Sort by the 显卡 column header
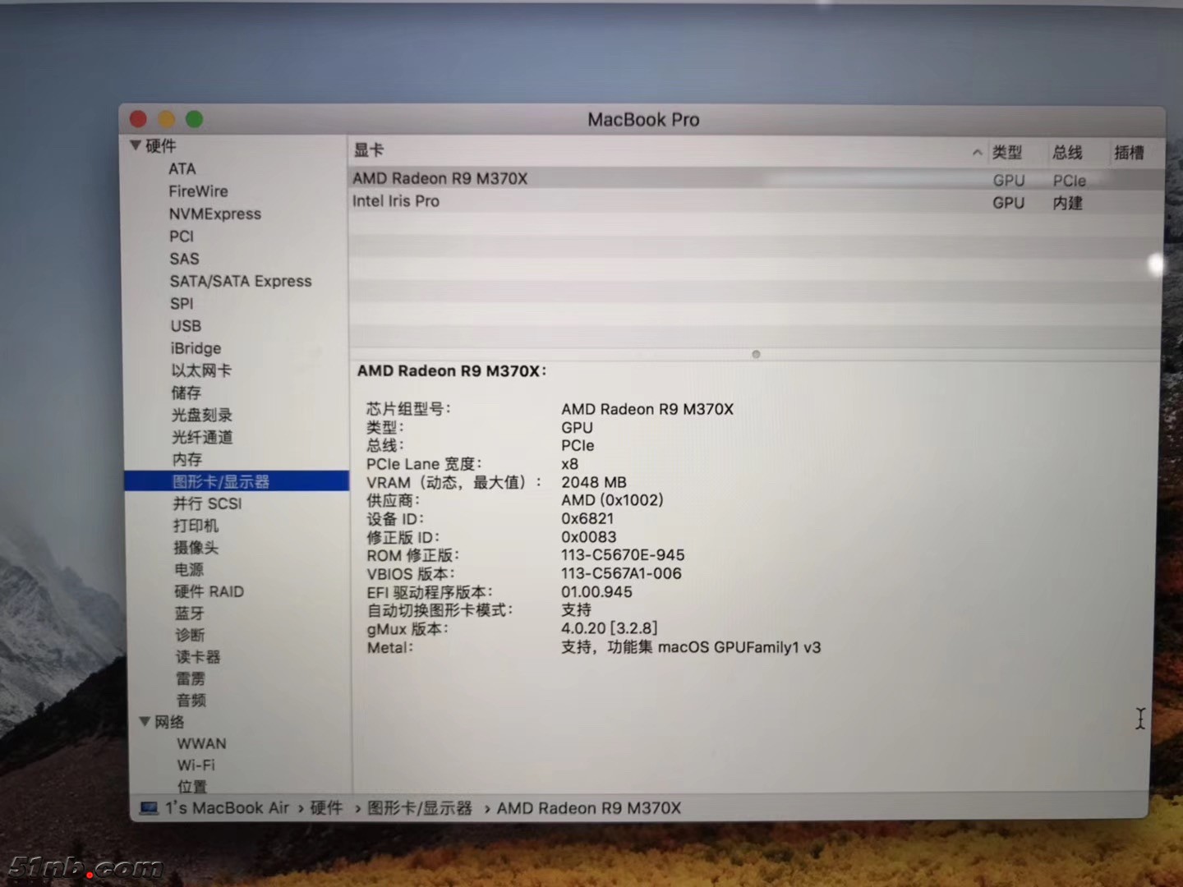Image resolution: width=1183 pixels, height=887 pixels. point(369,149)
